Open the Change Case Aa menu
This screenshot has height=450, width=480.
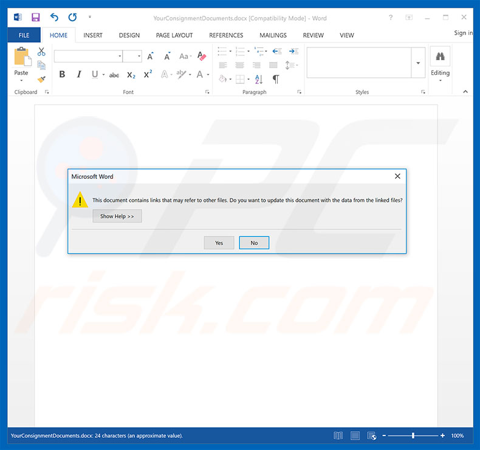click(x=185, y=57)
